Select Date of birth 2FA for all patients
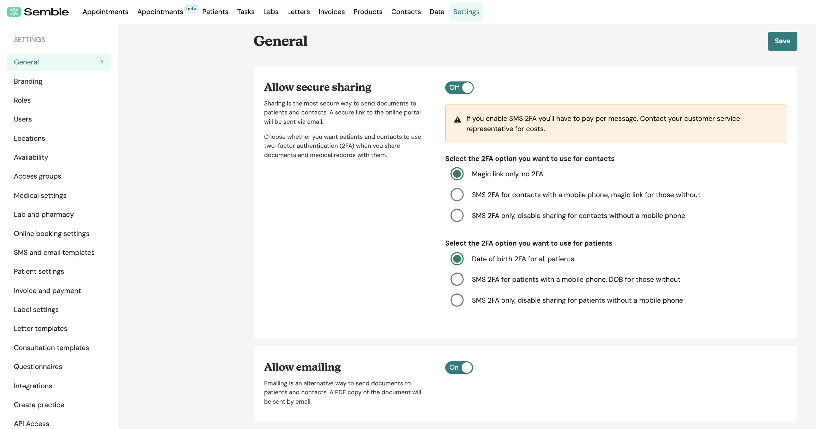Image resolution: width=816 pixels, height=429 pixels. (457, 259)
